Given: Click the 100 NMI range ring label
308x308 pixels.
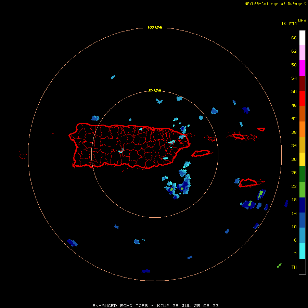Looking at the screenshot, I should pos(155,27).
